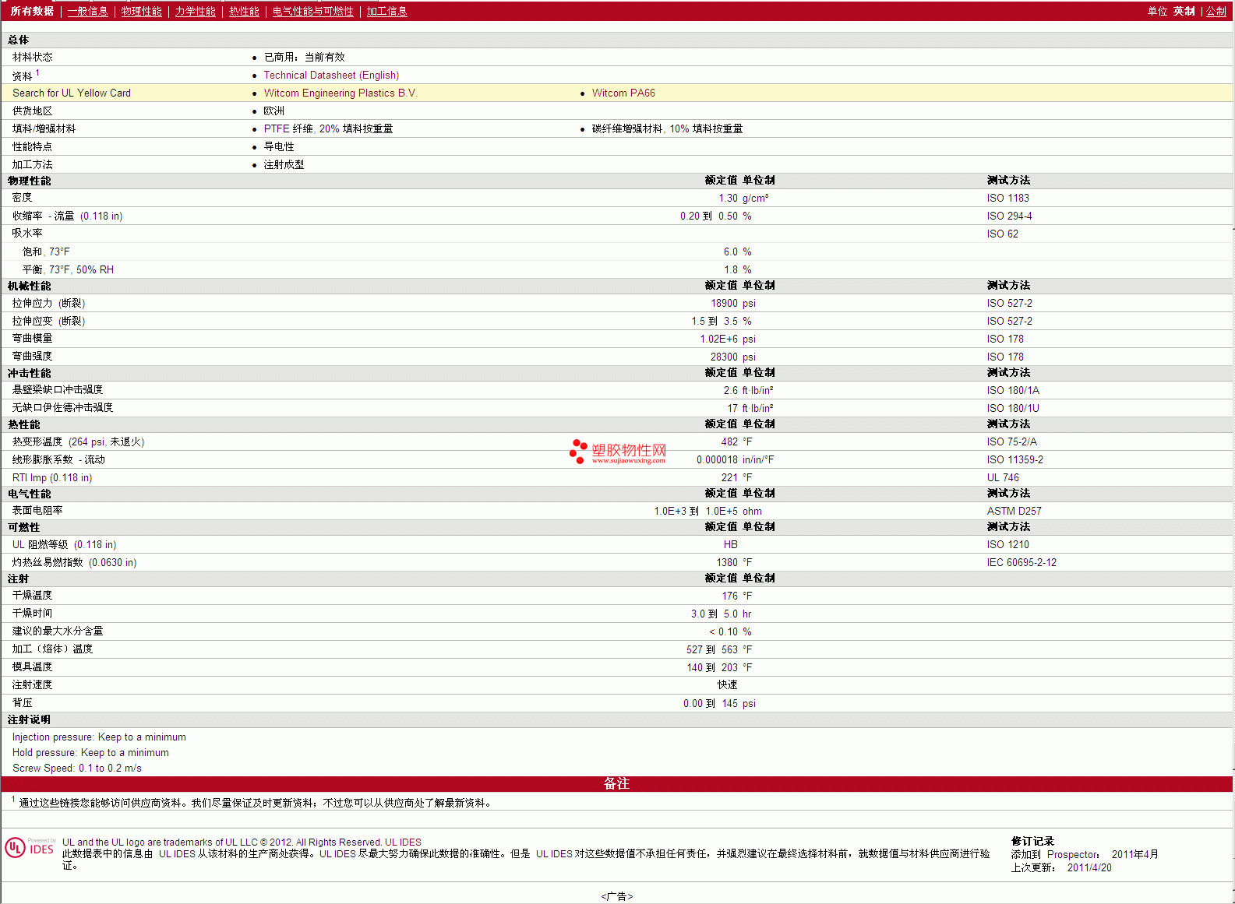Open the Technical Datasheet (English) link

point(331,75)
